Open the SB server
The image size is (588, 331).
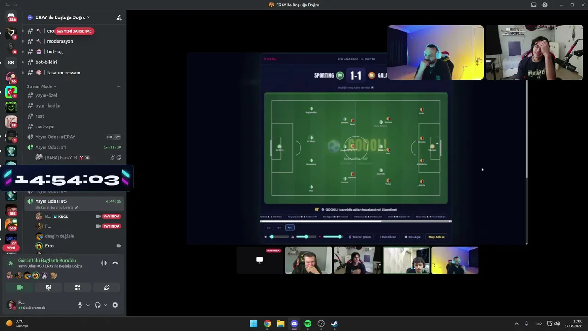point(11,62)
